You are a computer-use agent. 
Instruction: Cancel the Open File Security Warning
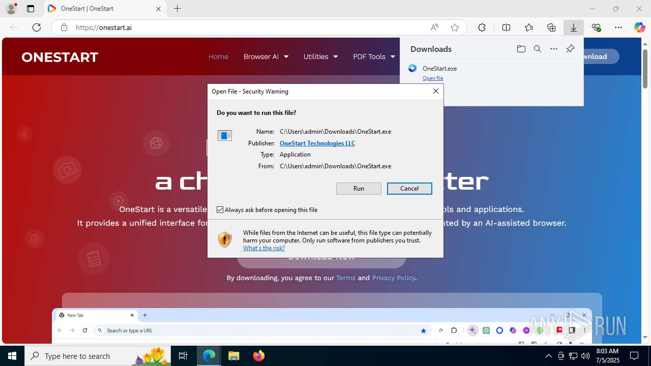[409, 189]
